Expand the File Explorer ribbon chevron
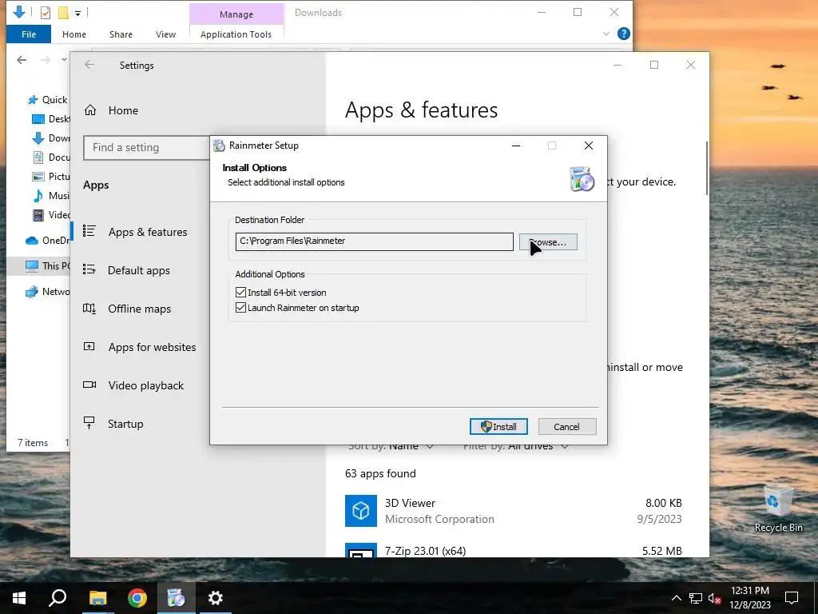The width and height of the screenshot is (818, 614). pyautogui.click(x=606, y=34)
